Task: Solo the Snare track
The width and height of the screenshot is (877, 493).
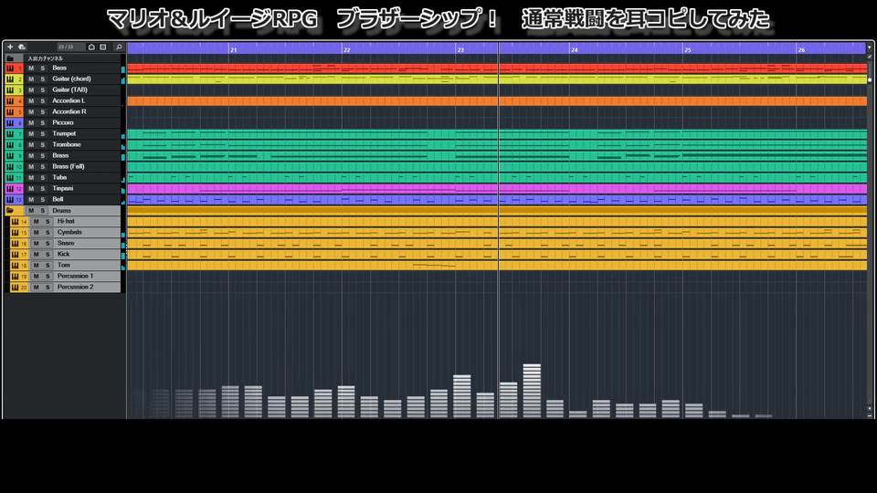Action: click(48, 243)
